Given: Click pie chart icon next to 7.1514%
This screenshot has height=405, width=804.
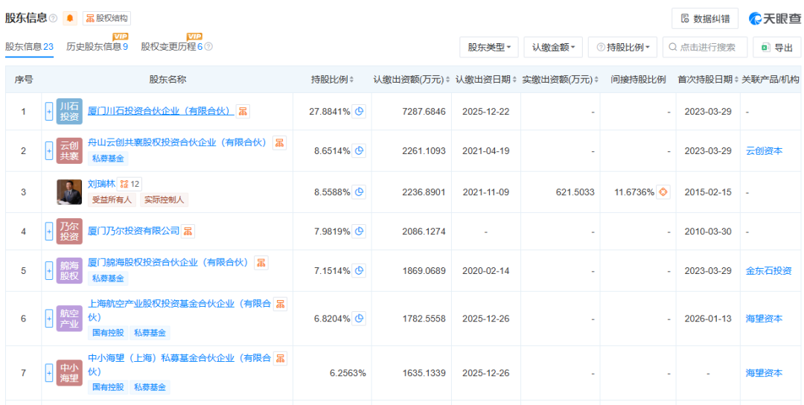Looking at the screenshot, I should pos(359,270).
